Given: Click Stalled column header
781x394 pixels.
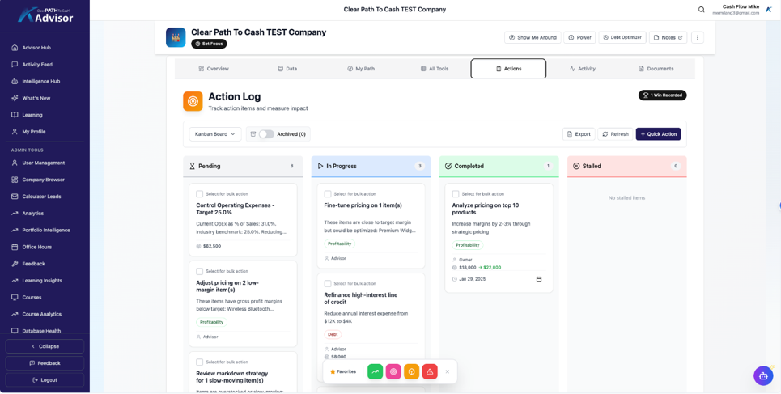Looking at the screenshot, I should [x=626, y=167].
